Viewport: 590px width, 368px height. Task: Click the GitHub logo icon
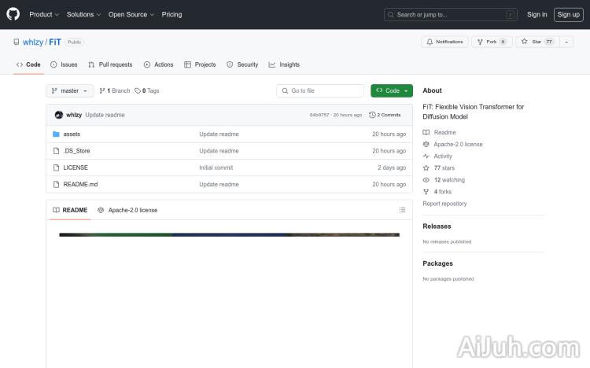tap(13, 14)
